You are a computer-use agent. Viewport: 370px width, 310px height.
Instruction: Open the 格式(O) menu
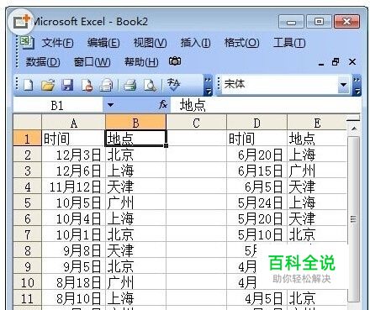(241, 43)
